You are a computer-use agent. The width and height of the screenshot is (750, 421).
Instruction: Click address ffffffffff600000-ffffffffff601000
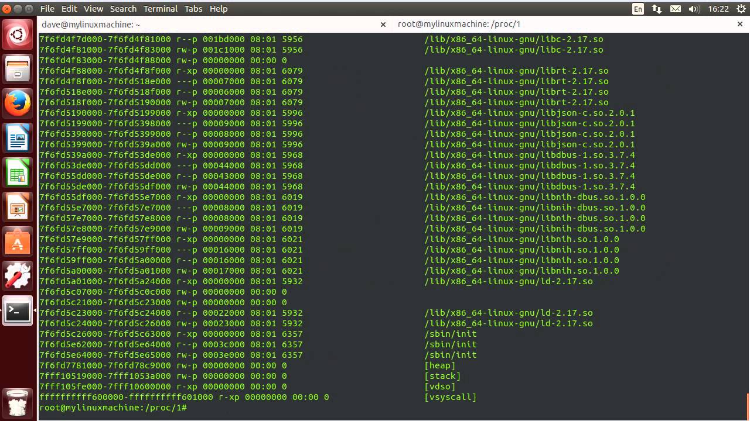point(126,397)
